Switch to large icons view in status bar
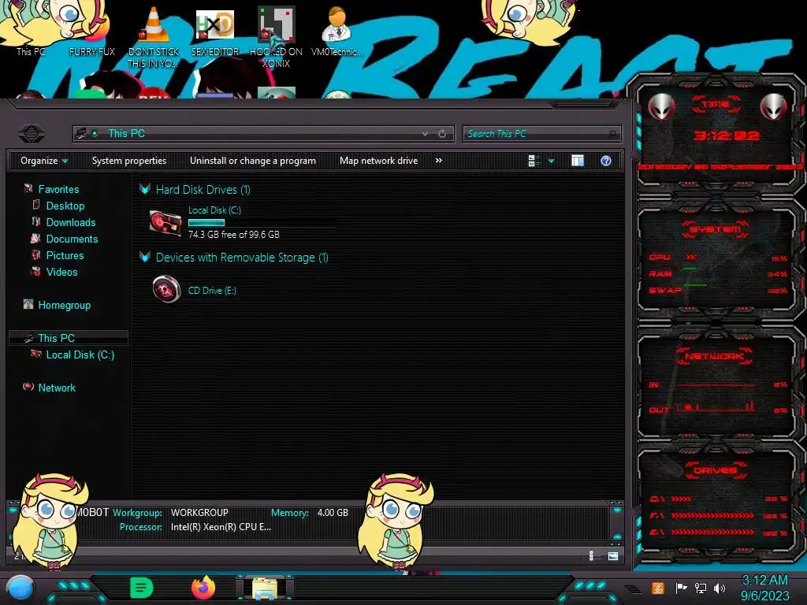The width and height of the screenshot is (807, 605). click(612, 555)
